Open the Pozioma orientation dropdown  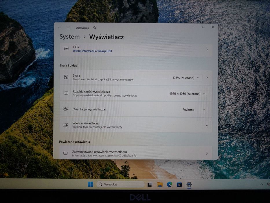(194, 110)
